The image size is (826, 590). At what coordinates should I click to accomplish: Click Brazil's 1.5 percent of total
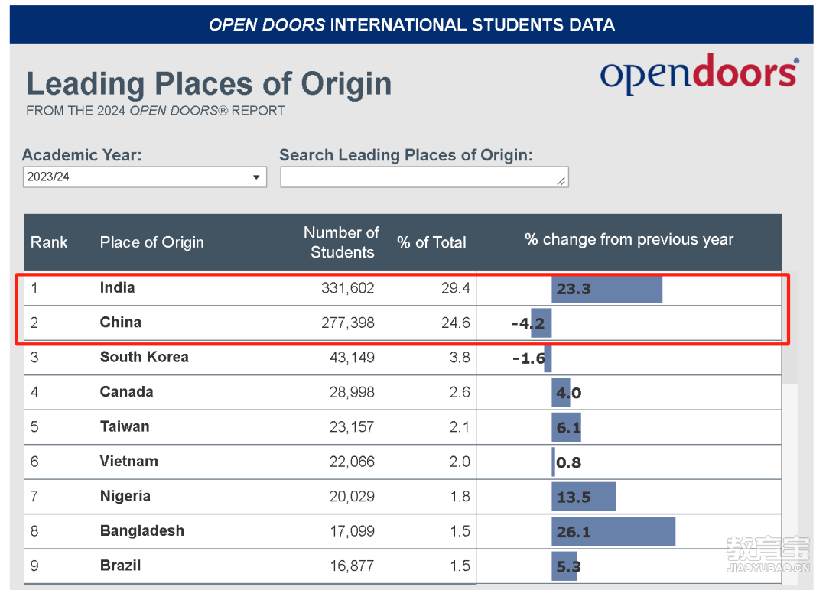460,566
